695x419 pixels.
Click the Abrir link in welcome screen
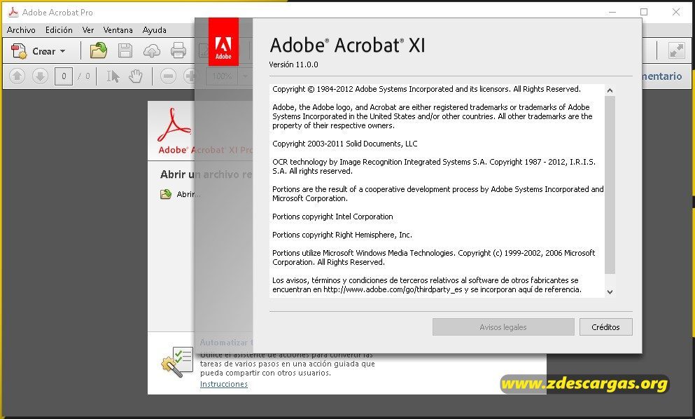188,194
